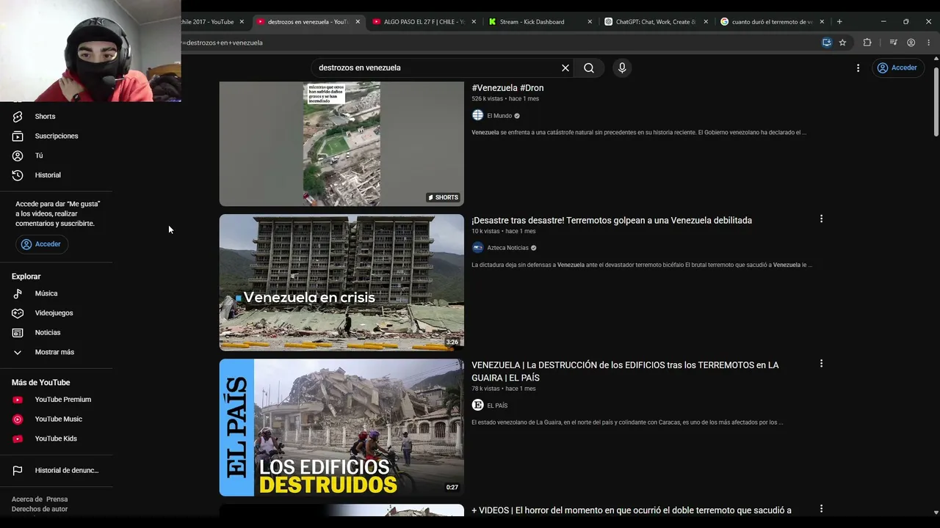940x528 pixels.
Task: Open the El Mundo channel name link
Action: click(499, 116)
